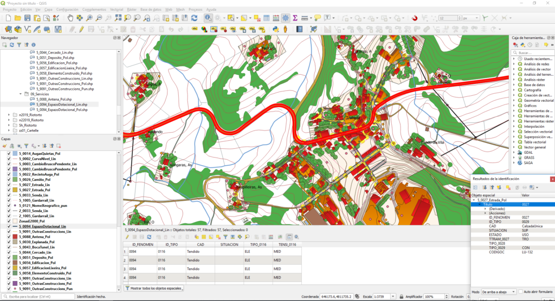Expand the (Derivado) node in identify results

[485, 209]
